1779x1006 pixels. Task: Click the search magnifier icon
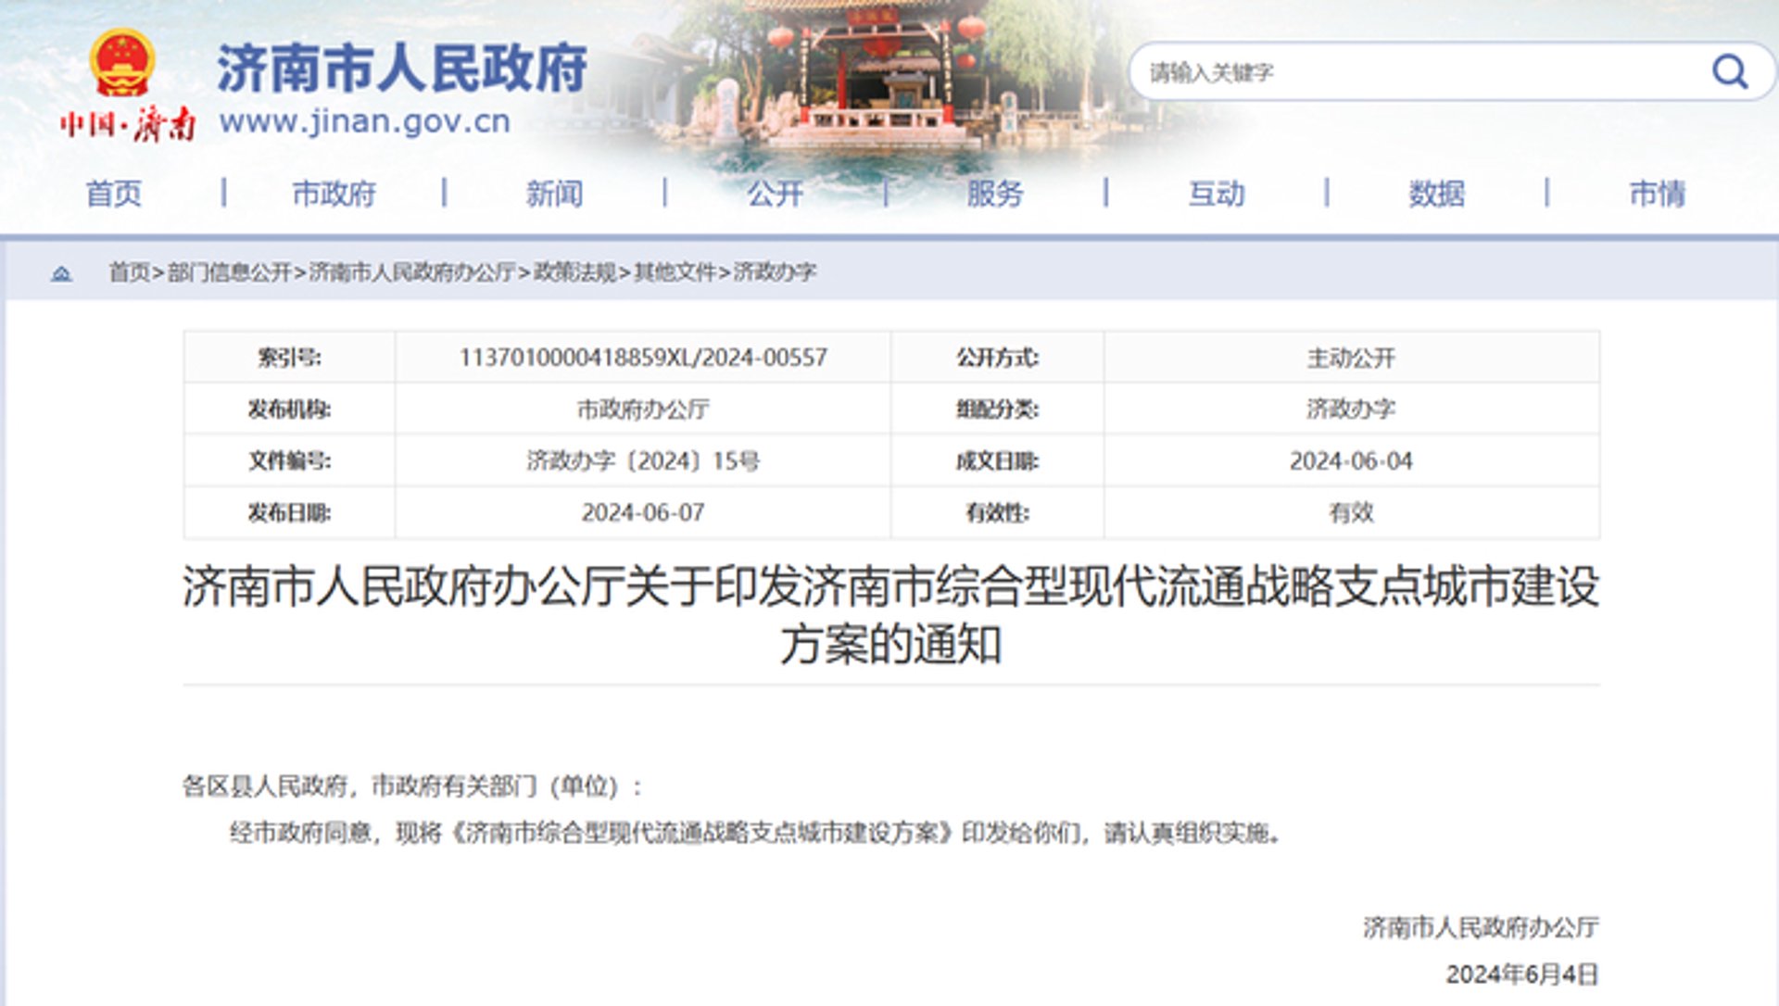click(x=1729, y=71)
